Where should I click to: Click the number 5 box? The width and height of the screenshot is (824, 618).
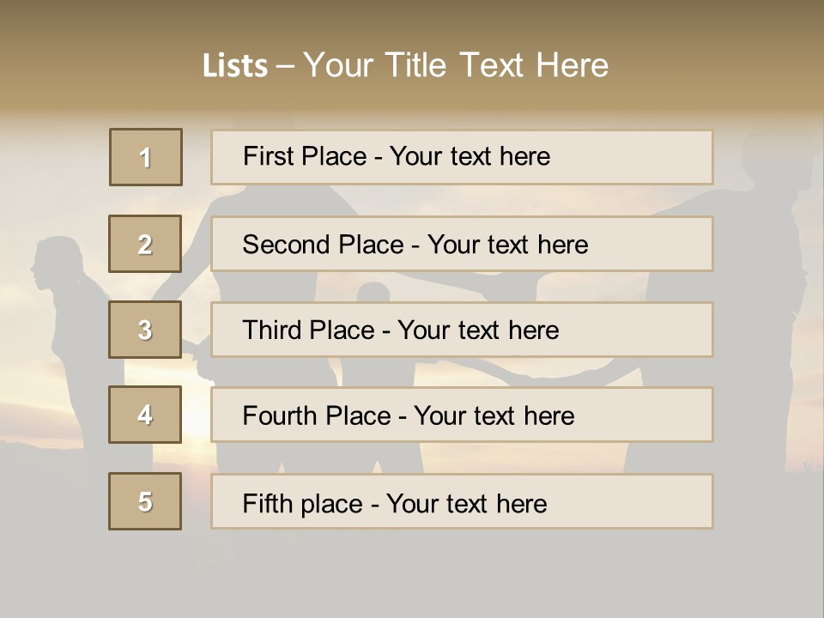(145, 501)
